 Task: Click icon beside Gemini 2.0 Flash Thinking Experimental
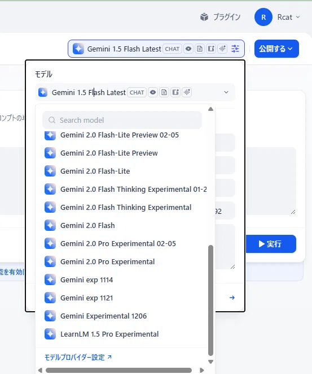pyautogui.click(x=50, y=207)
